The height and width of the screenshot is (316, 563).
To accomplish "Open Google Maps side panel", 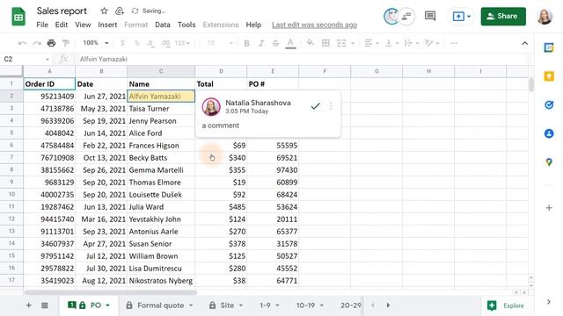I will click(549, 162).
